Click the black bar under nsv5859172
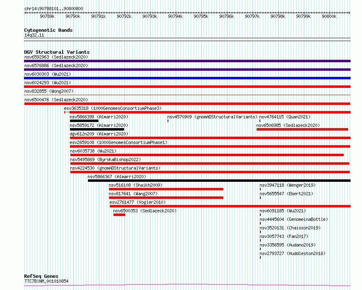Screen dimensions: 362x290 click(97, 129)
